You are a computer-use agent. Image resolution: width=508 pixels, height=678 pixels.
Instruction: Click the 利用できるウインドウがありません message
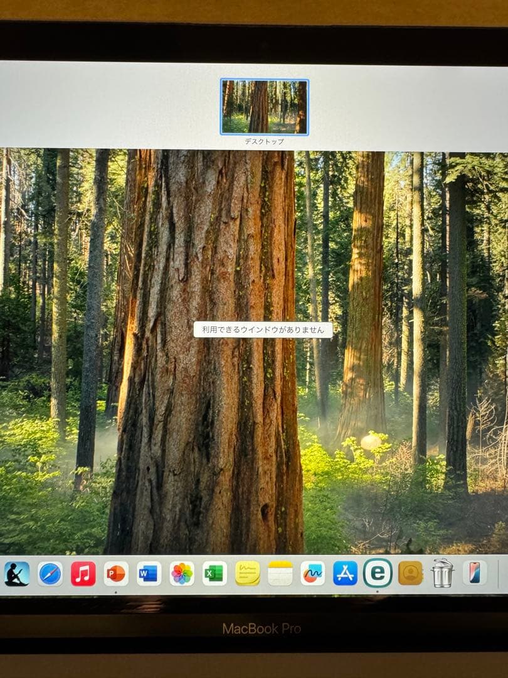pos(263,330)
